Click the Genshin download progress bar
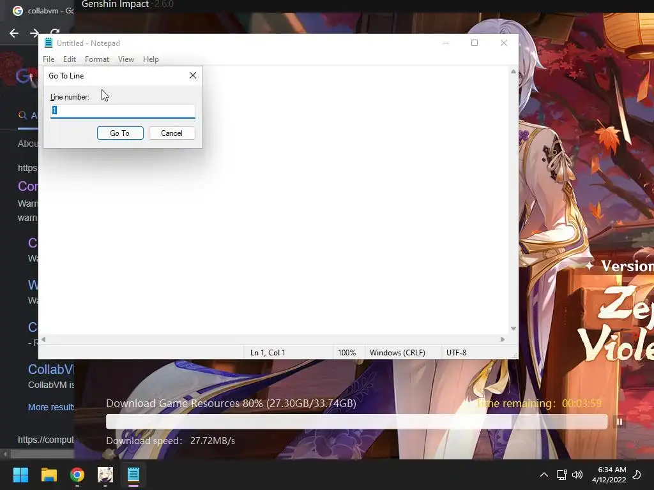 tap(356, 422)
